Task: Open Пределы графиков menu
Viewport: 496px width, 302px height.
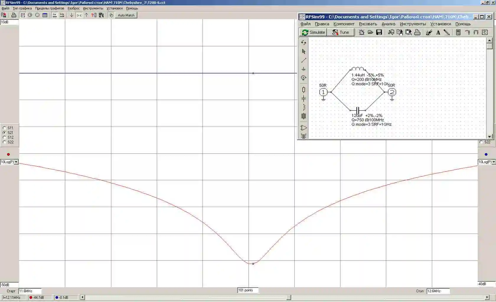Action: coord(50,8)
